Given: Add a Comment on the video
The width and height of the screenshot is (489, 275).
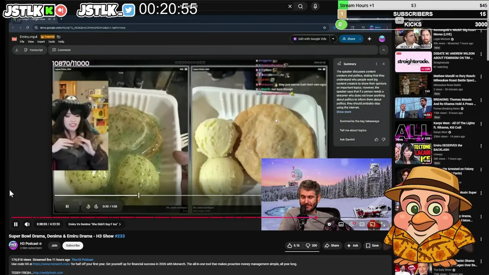Looking at the screenshot, I should [x=61, y=50].
